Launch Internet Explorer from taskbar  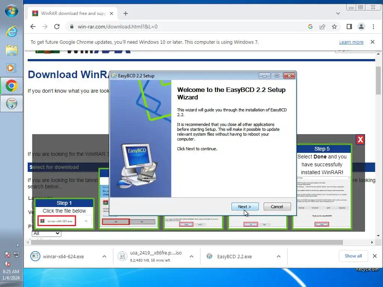(12, 31)
